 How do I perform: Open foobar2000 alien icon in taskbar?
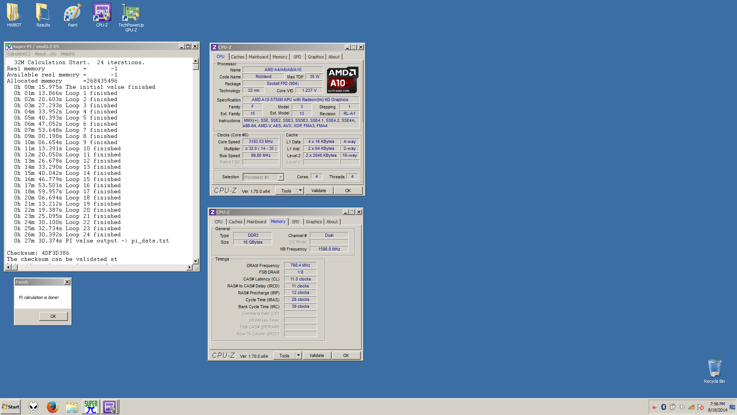[x=34, y=407]
